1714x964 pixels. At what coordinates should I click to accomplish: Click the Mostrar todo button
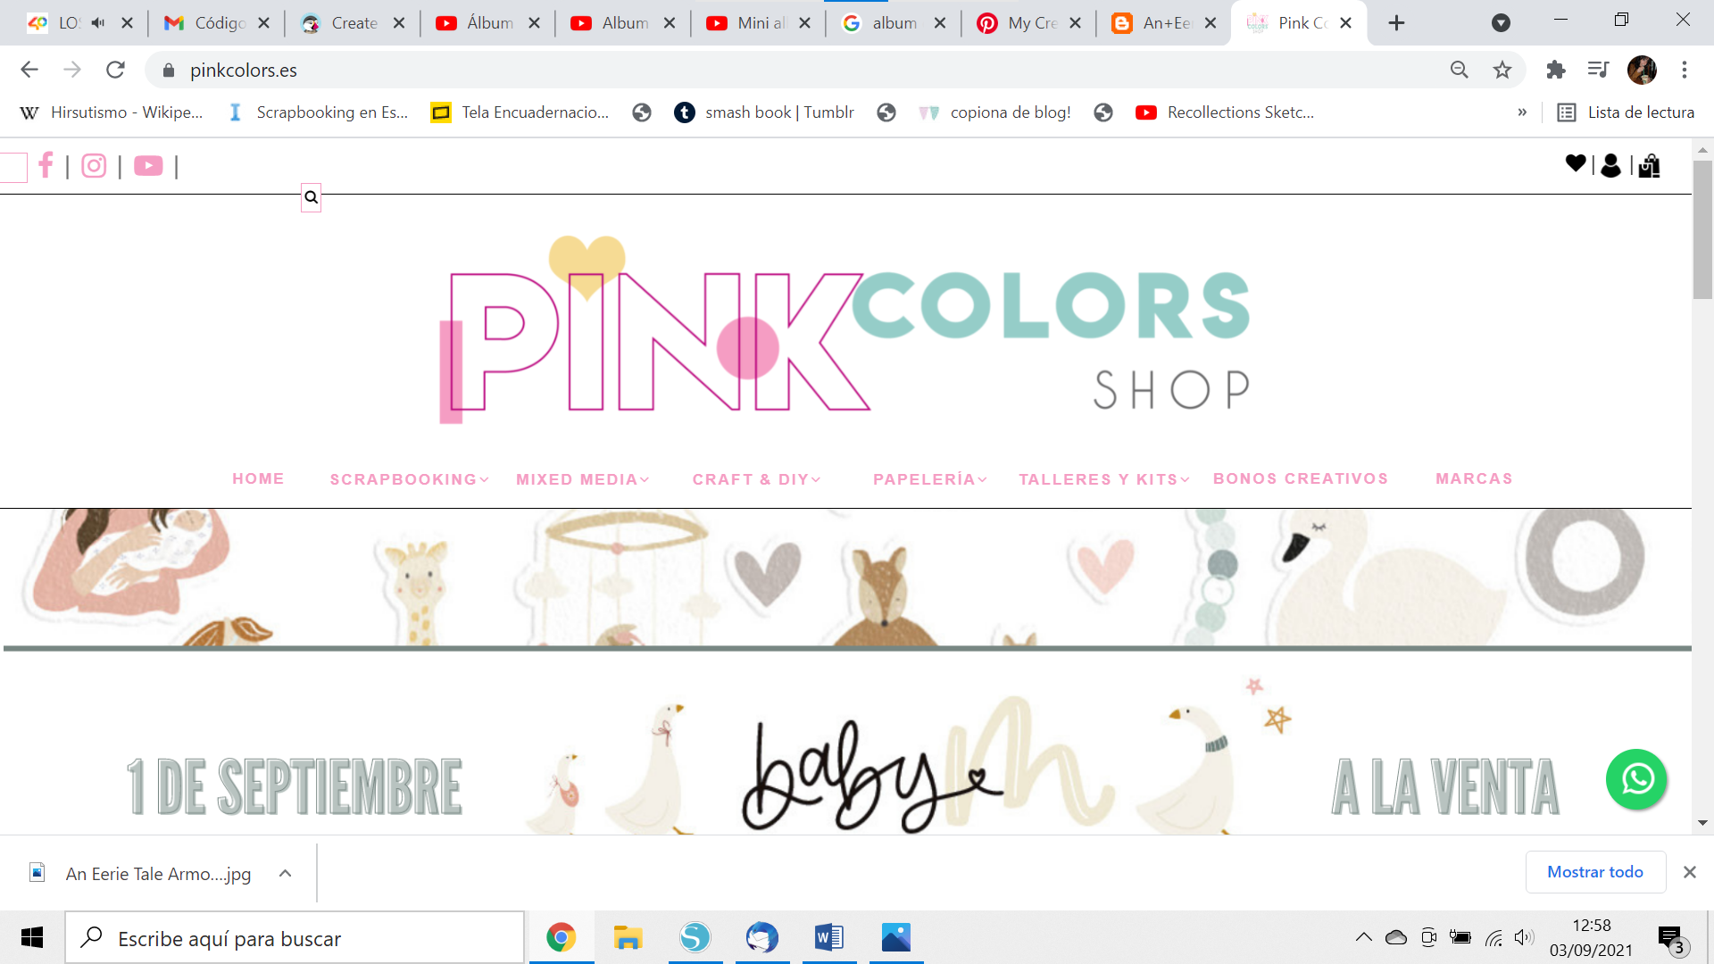[x=1594, y=872]
